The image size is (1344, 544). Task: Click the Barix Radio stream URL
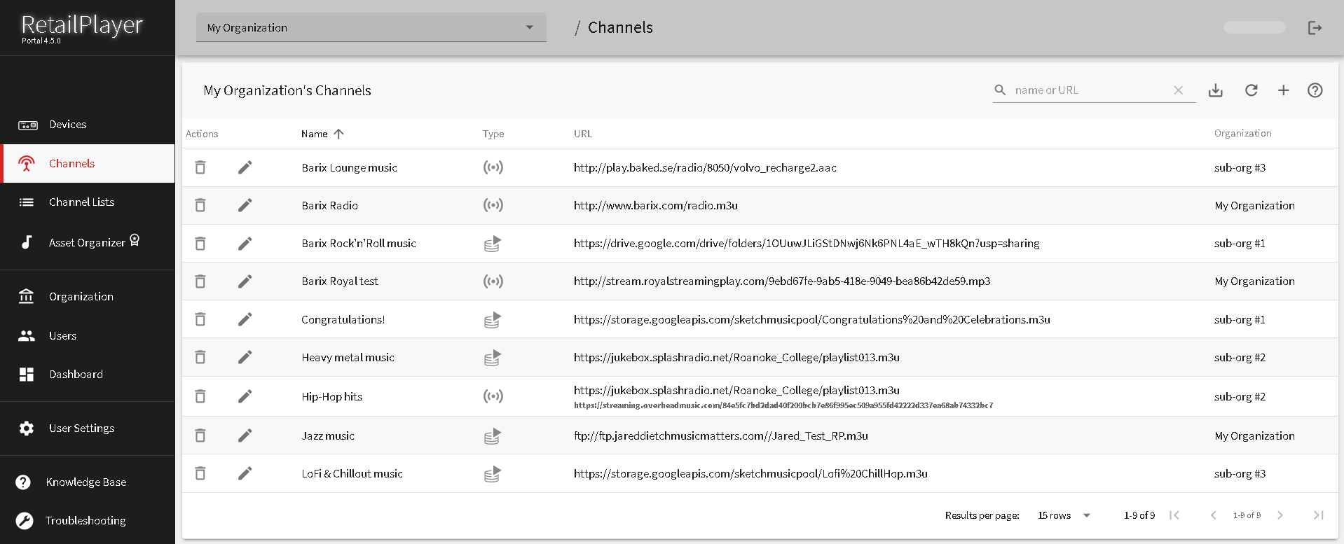(655, 205)
